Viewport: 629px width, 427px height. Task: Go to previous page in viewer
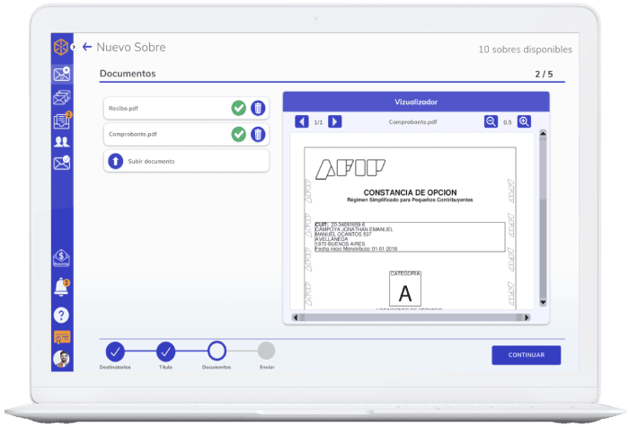(x=302, y=121)
